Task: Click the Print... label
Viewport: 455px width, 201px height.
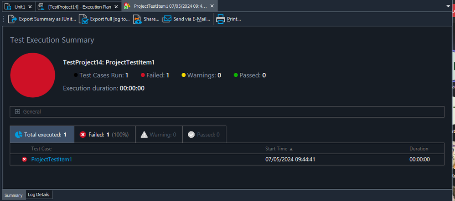Action: [234, 19]
